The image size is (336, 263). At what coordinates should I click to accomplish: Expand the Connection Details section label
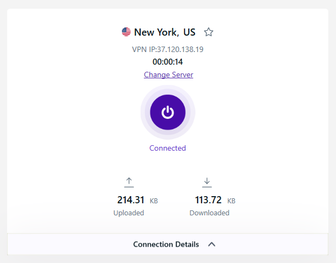166,244
